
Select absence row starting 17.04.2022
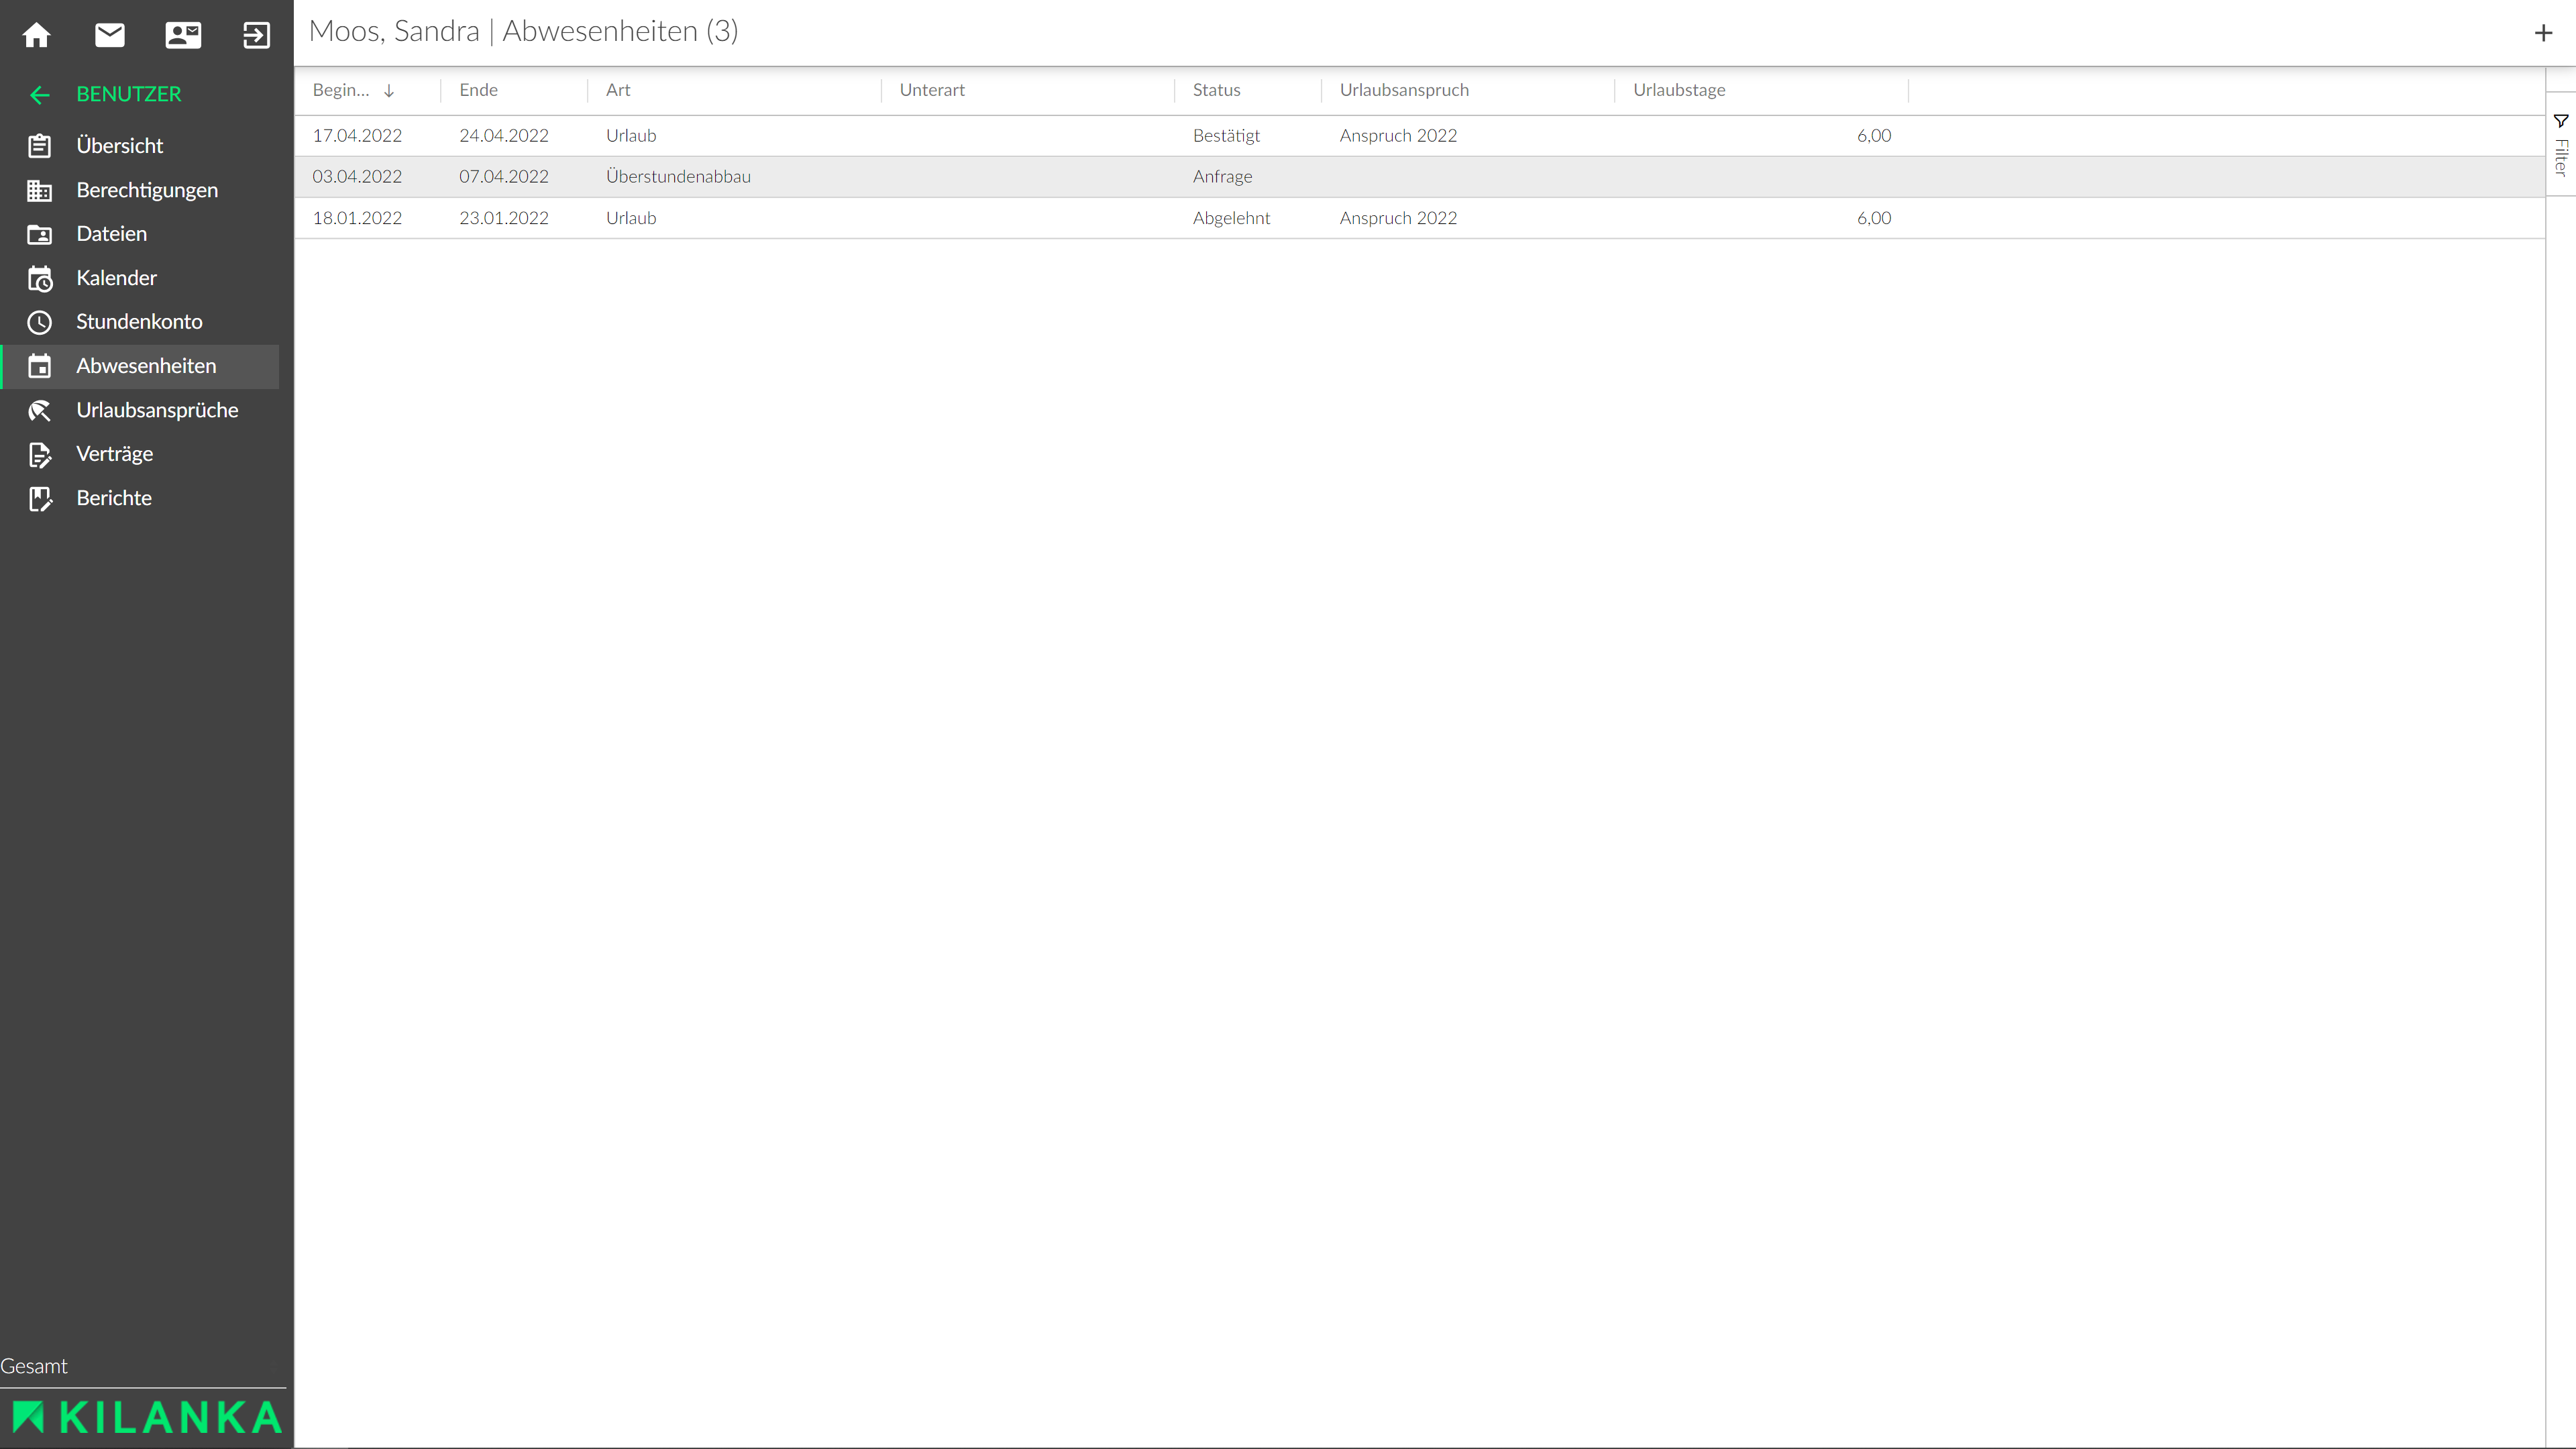coord(357,136)
